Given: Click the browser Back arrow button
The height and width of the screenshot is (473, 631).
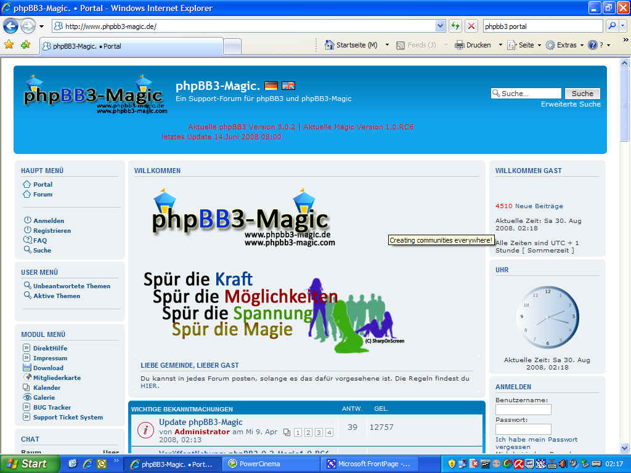Looking at the screenshot, I should point(11,26).
